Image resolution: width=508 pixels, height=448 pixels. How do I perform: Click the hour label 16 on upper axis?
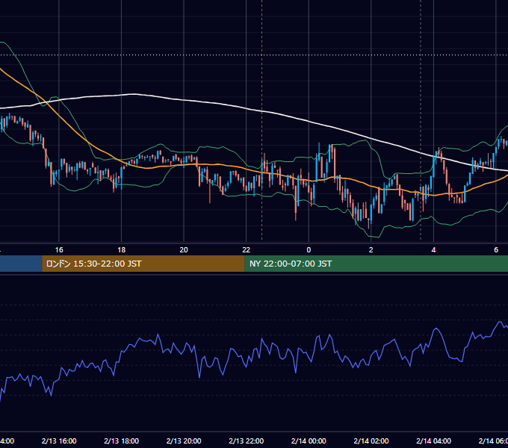(x=59, y=250)
